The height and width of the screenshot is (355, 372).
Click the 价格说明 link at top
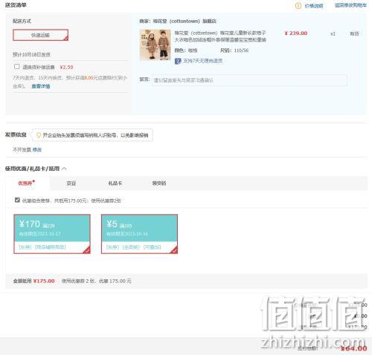[x=314, y=6]
